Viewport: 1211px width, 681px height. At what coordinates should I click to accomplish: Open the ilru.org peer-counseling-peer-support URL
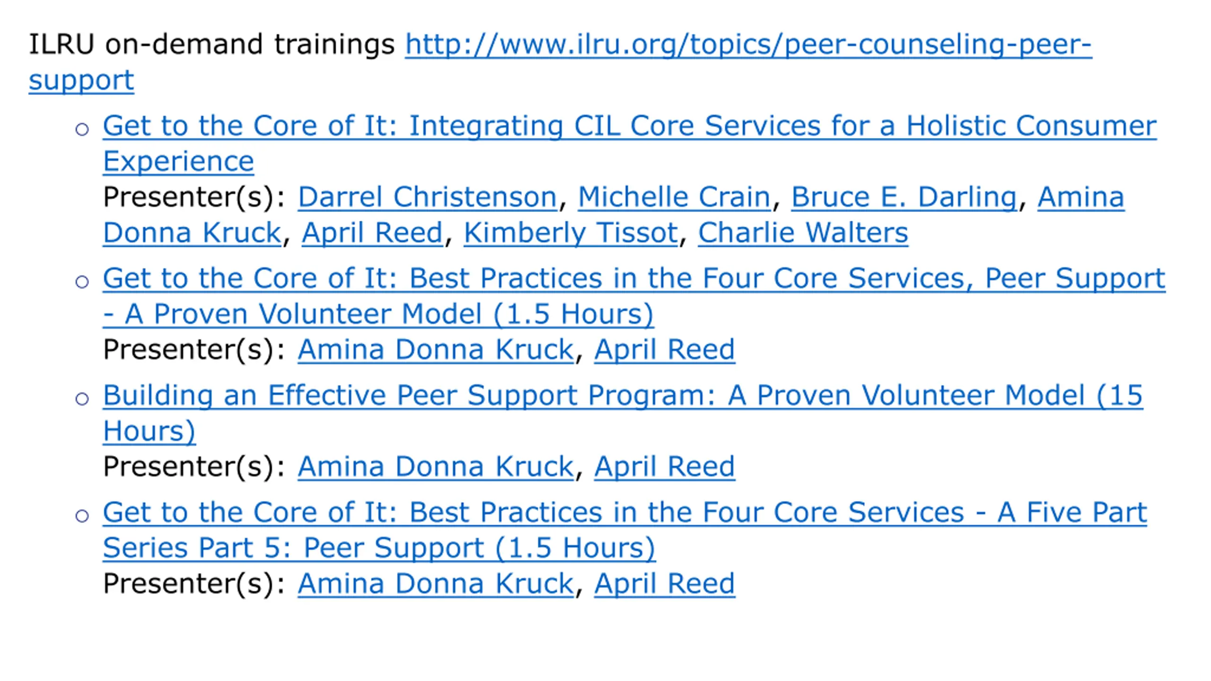coord(748,44)
